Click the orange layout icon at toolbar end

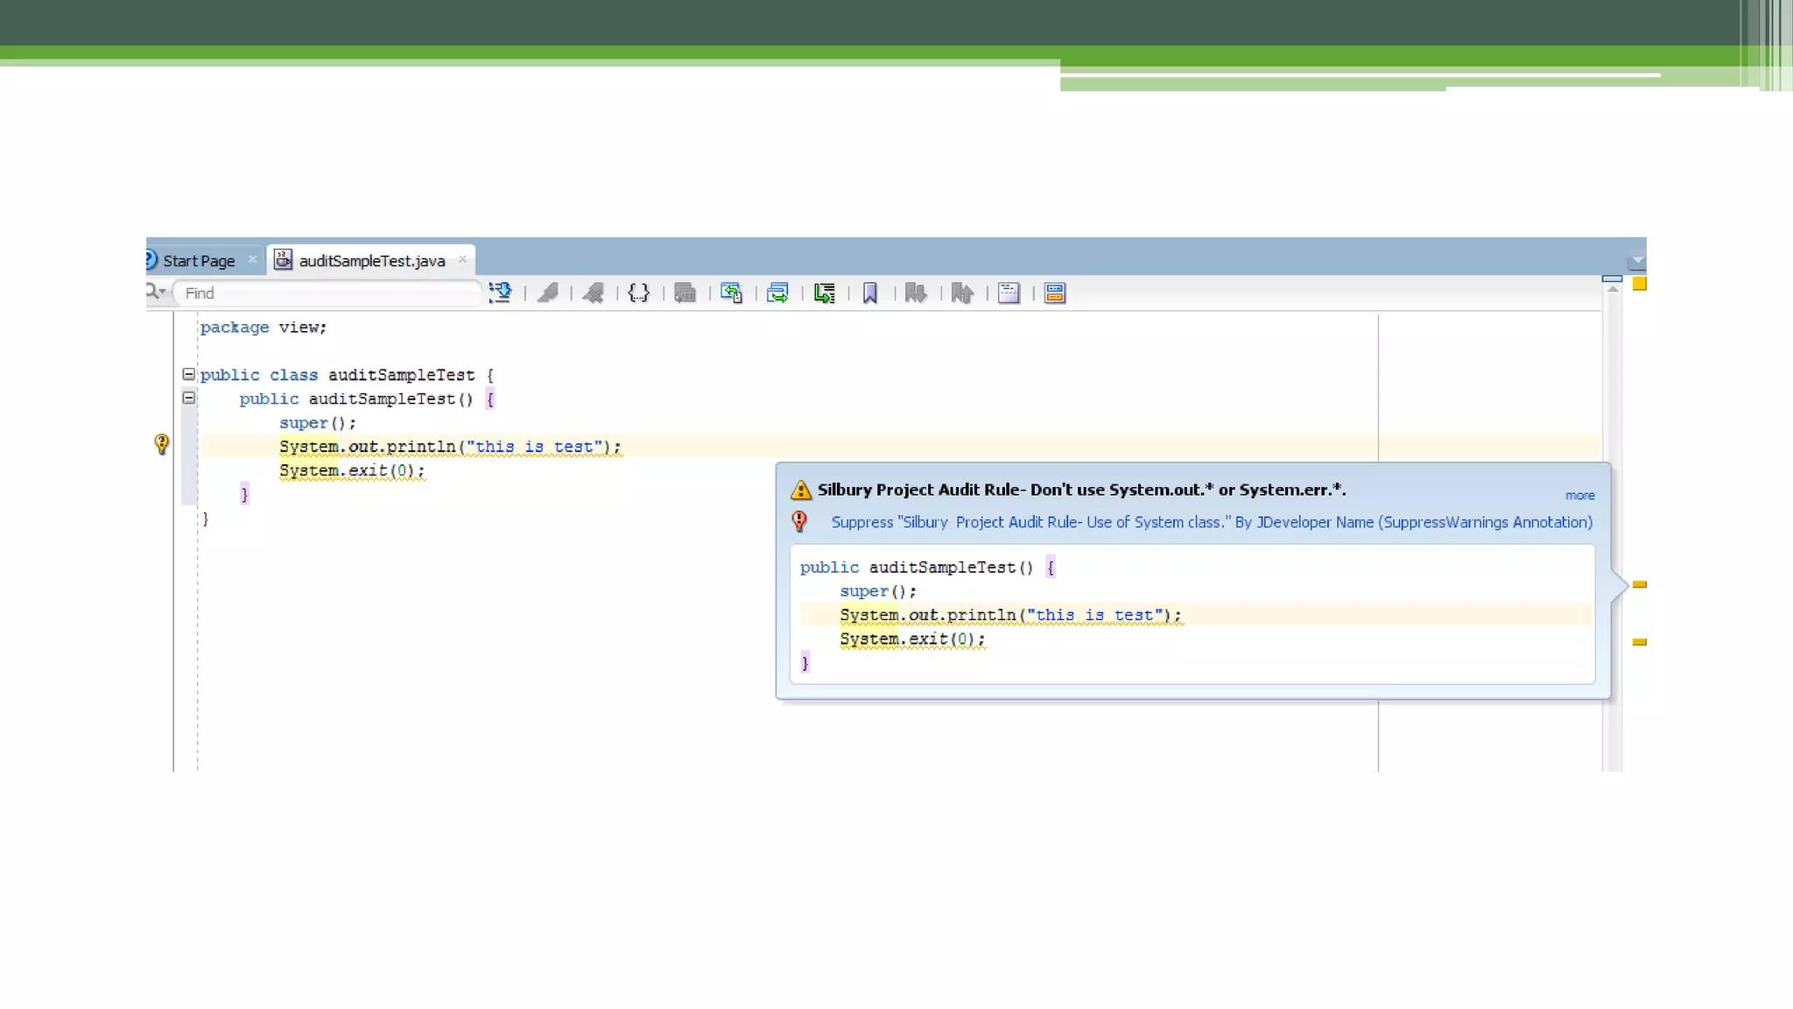1055,293
